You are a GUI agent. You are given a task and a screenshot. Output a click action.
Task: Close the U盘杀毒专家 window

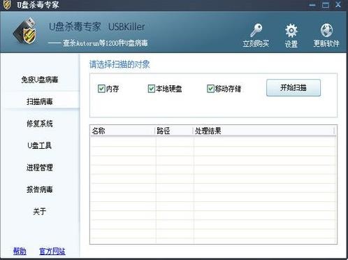(338, 4)
